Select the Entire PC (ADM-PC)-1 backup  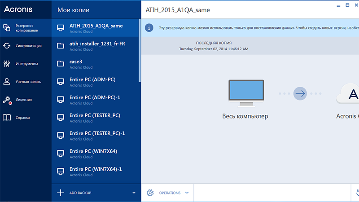95,100
